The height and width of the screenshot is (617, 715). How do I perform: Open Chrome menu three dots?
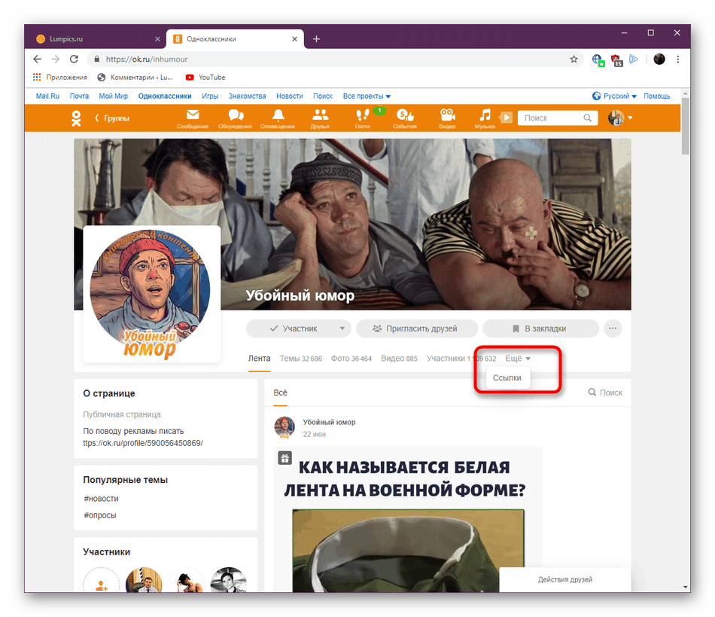[x=678, y=60]
